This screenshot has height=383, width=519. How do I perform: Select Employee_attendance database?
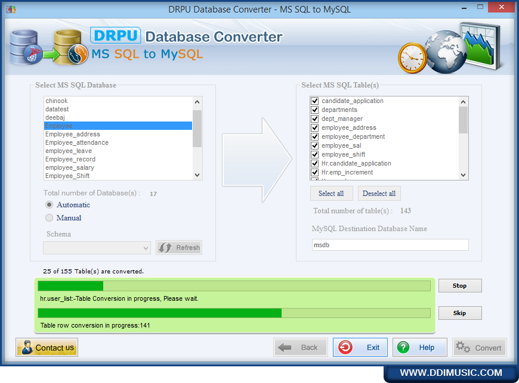pos(118,142)
